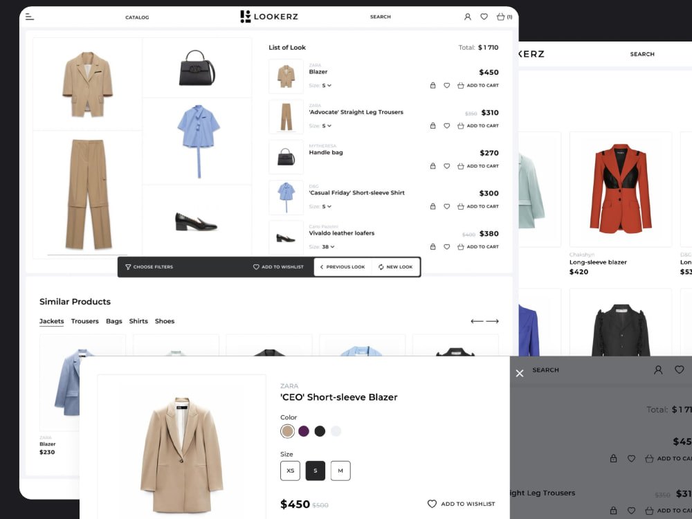Image resolution: width=692 pixels, height=519 pixels.
Task: Open size dropdown for Casual Friday Shirt
Action: click(326, 206)
